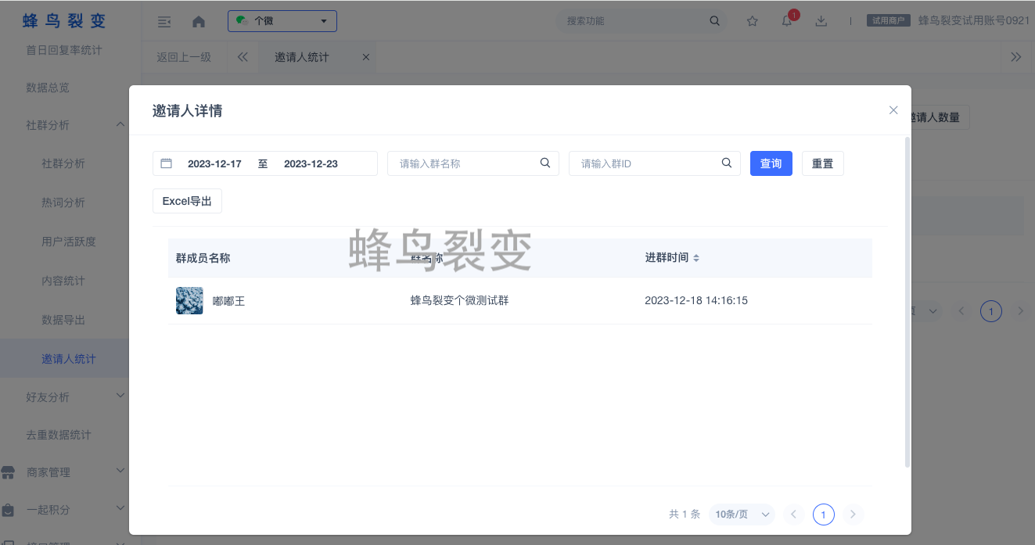Close the 邀请人详情 dialog
The height and width of the screenshot is (545, 1035).
click(893, 110)
